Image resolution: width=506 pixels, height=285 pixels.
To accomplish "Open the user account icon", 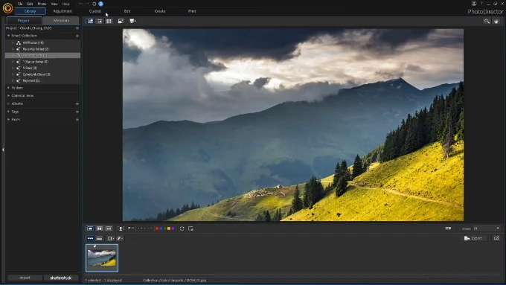I will 474,4.
